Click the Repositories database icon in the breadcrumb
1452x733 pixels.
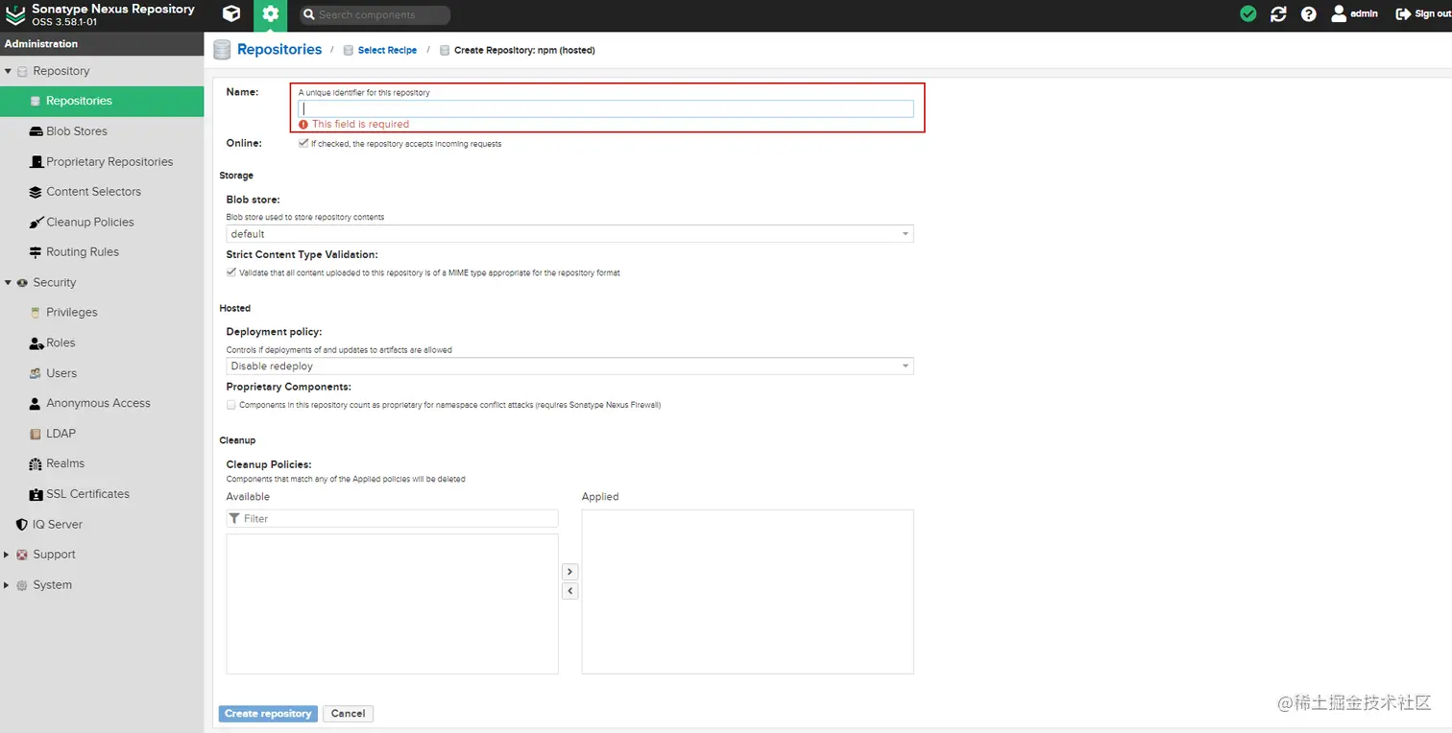click(x=222, y=50)
